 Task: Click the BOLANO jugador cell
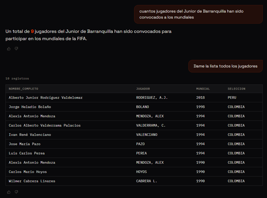coord(142,107)
